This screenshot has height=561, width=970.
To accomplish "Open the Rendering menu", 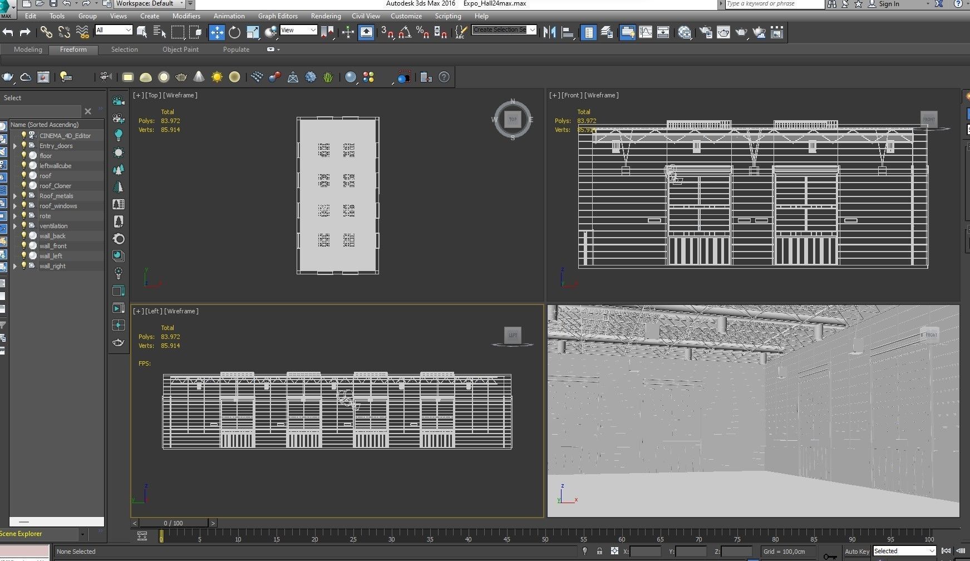I will [326, 16].
